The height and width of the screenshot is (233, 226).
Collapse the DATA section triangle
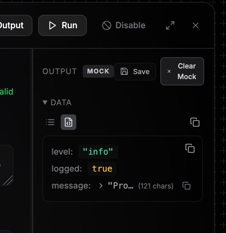45,102
